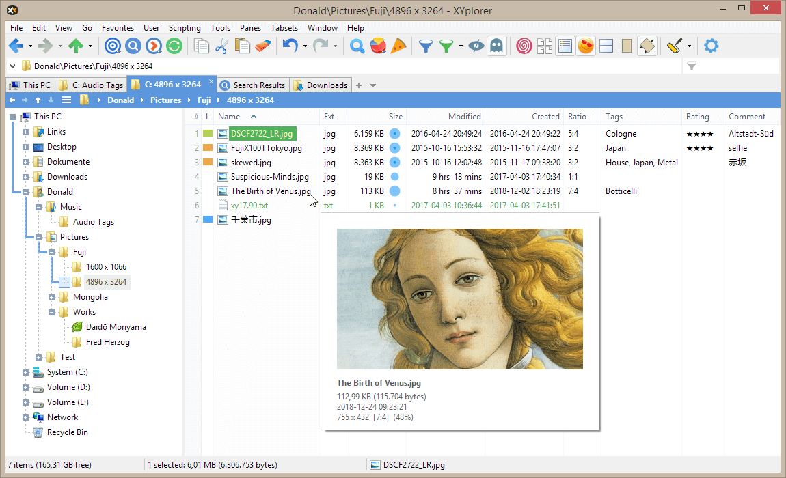Paste from clipboard via toolbar icon
Viewport: 786px width, 478px height.
(x=243, y=45)
